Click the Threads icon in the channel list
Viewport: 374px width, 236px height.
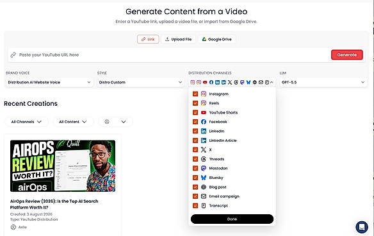click(204, 159)
